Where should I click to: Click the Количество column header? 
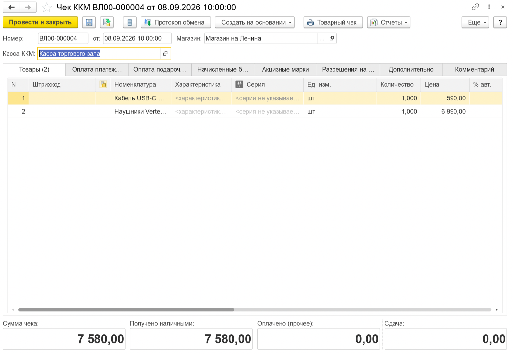[x=399, y=84]
